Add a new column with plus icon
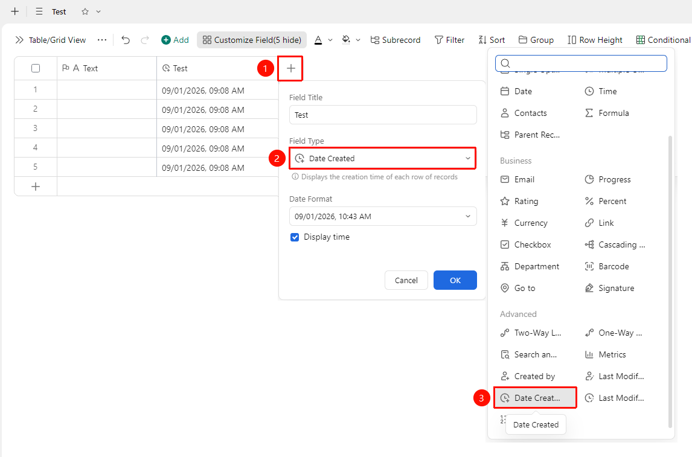The image size is (692, 457). click(x=290, y=68)
